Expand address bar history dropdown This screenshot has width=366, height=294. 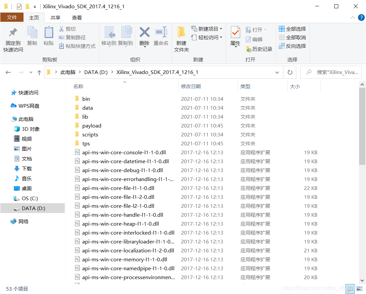277,72
